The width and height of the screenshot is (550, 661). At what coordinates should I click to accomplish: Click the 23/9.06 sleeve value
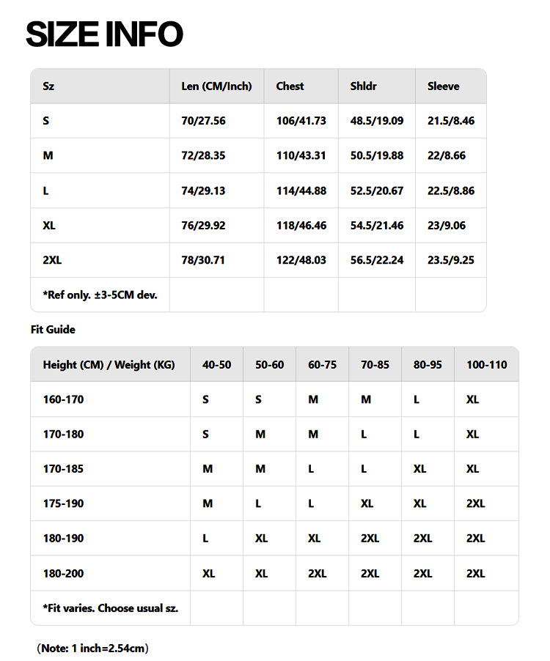(446, 226)
